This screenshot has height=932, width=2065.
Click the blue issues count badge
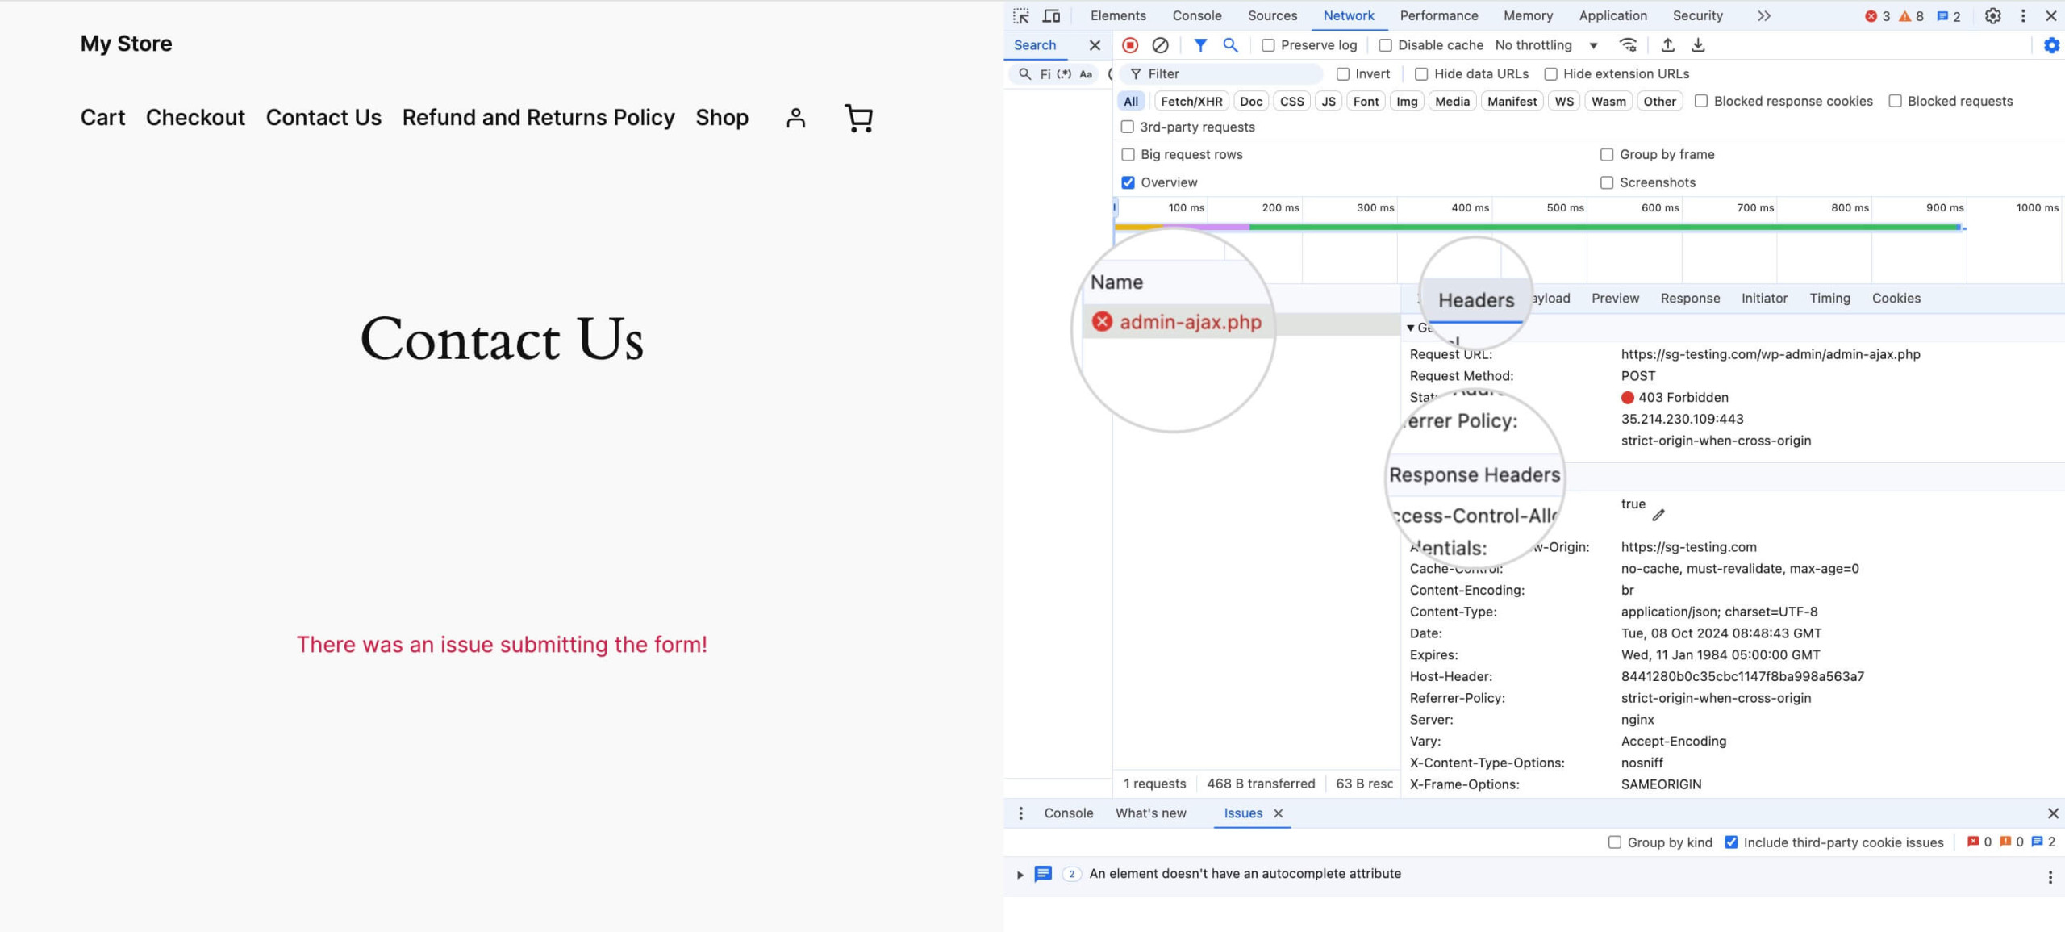pos(1948,16)
